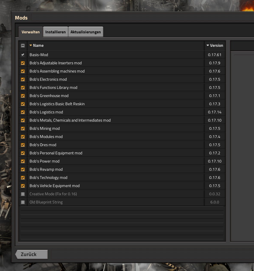
Task: Disable Bob's Adjustable Inserters mod checkbox
Action: click(x=23, y=63)
